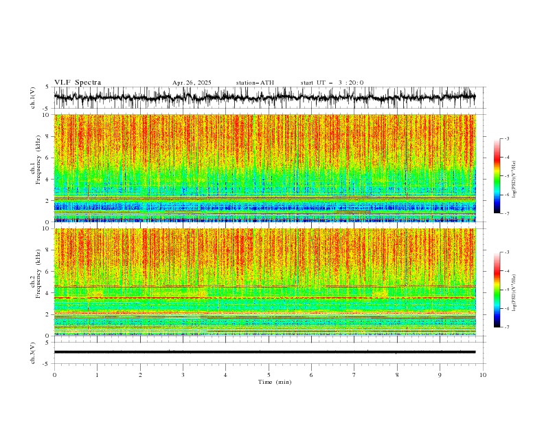Click the time axis tick label "10"
Viewport: 544px width, 421px height.
click(483, 375)
